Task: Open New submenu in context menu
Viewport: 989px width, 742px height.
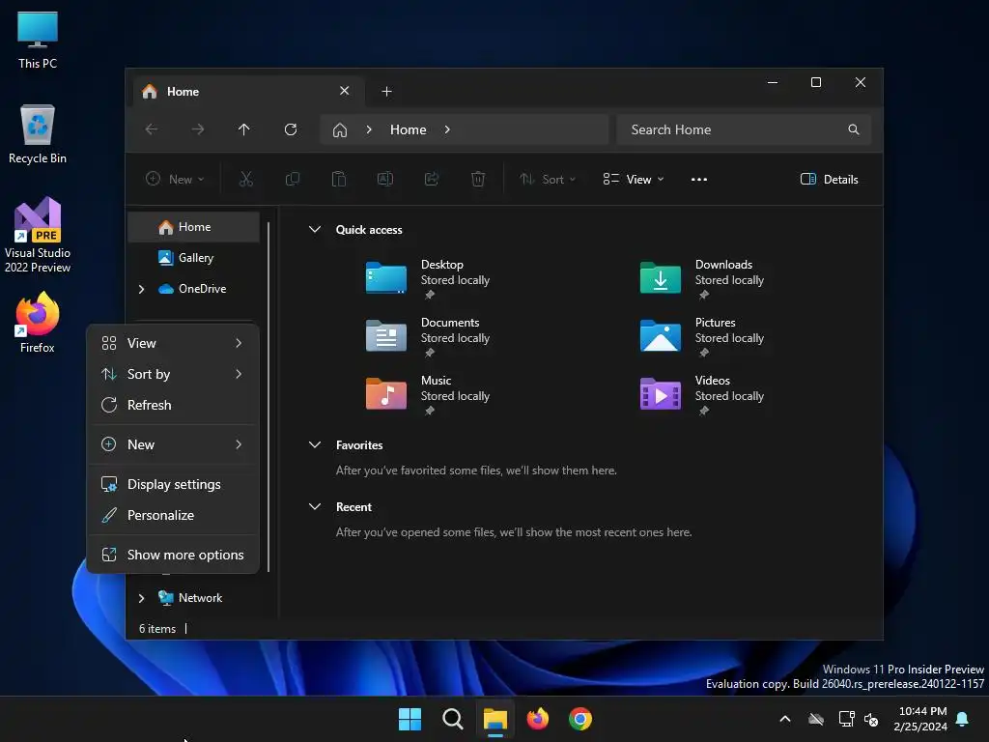Action: (173, 444)
